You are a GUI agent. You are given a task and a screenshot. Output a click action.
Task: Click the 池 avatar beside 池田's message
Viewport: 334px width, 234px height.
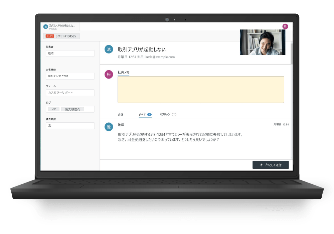click(109, 127)
